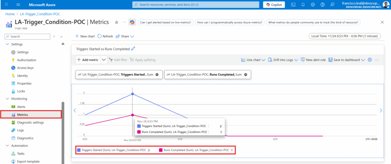Viewport: 391px width, 164px height.
Task: Favorite the resource with star icon
Action: (x=116, y=22)
